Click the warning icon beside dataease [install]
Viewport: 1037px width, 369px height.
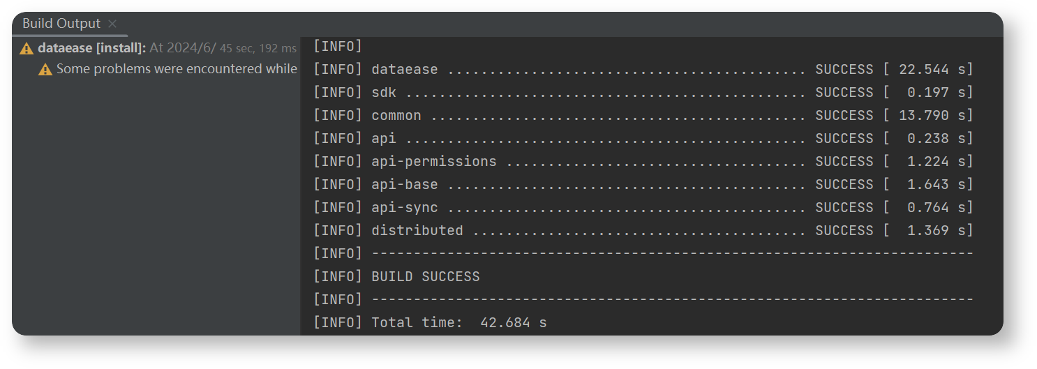coord(27,49)
